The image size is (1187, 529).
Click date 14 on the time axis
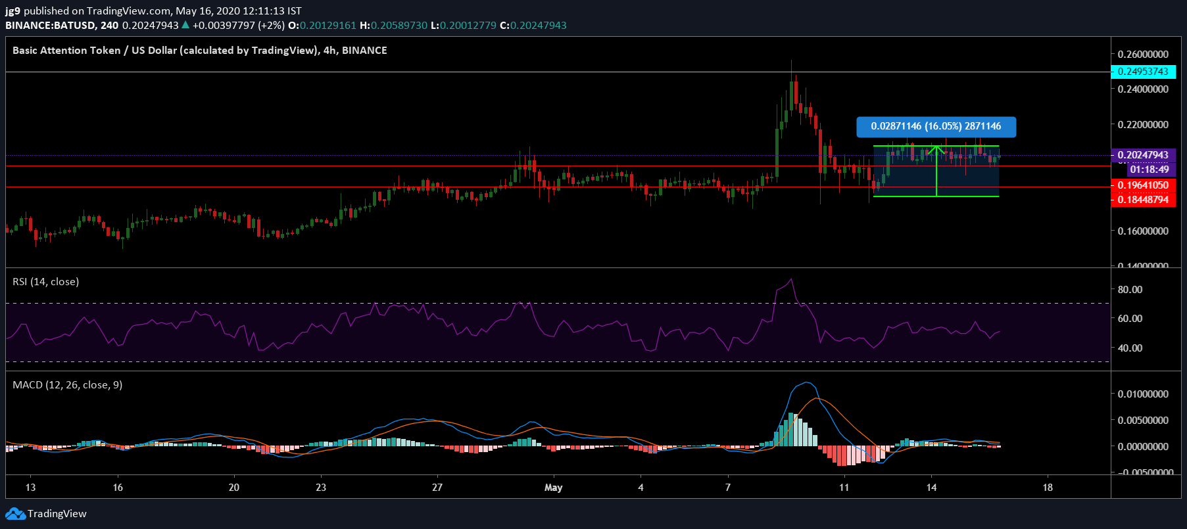(931, 488)
